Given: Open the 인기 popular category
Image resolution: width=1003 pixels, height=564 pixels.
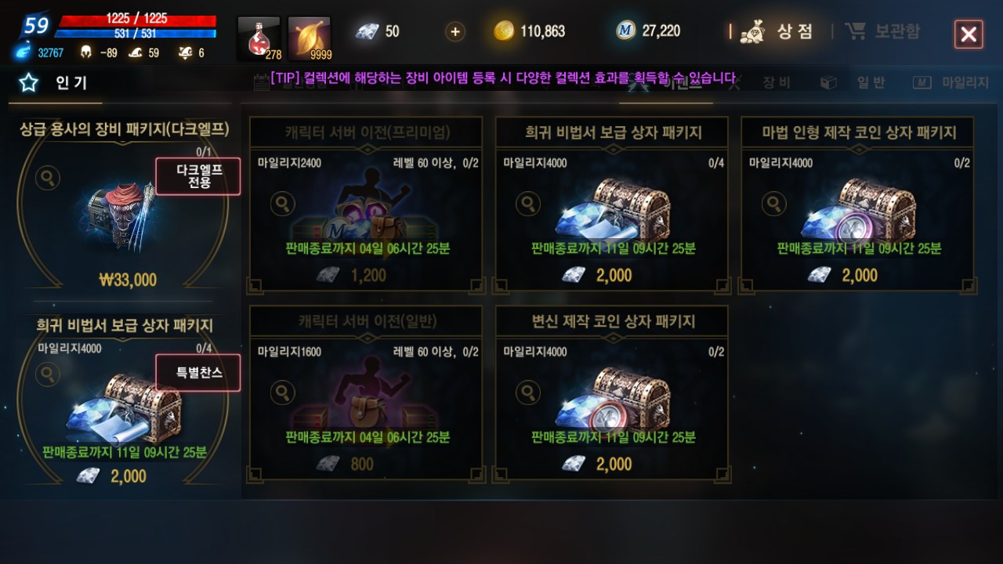Looking at the screenshot, I should pos(55,83).
